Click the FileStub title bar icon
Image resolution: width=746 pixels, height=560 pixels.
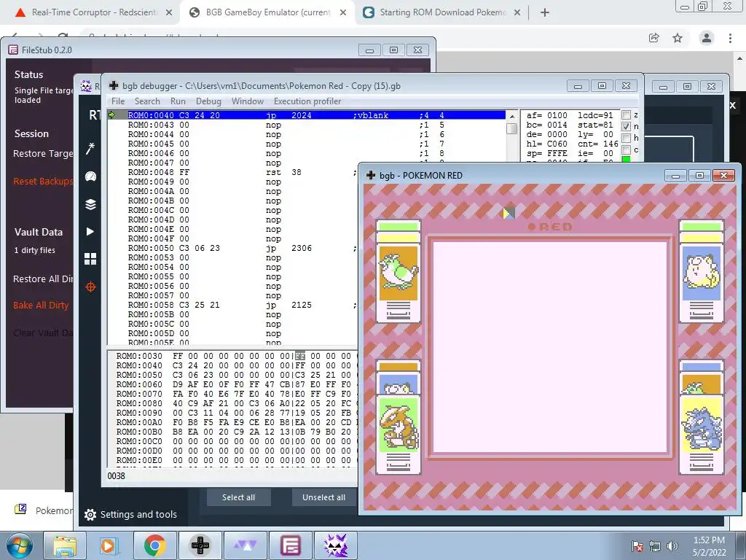coord(13,50)
